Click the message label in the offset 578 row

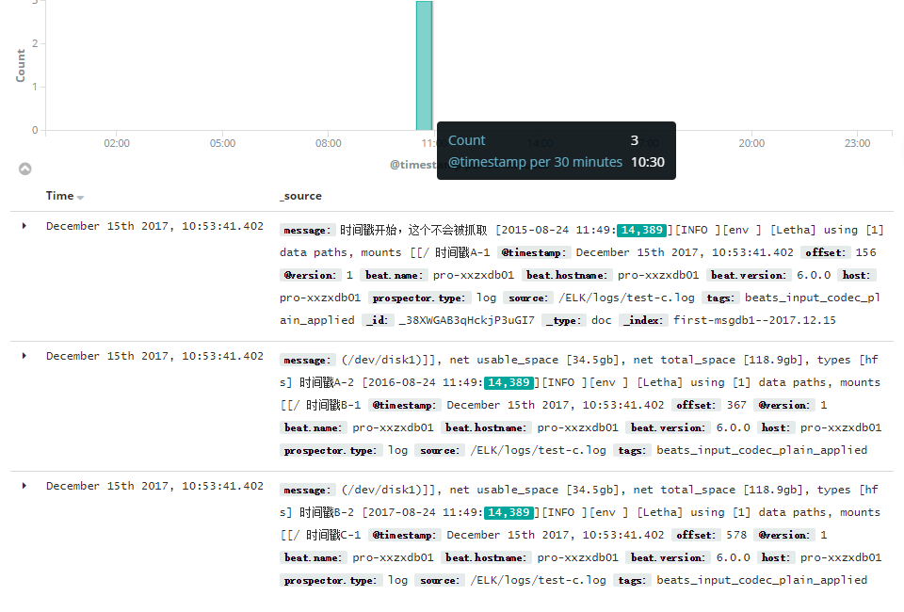click(307, 491)
